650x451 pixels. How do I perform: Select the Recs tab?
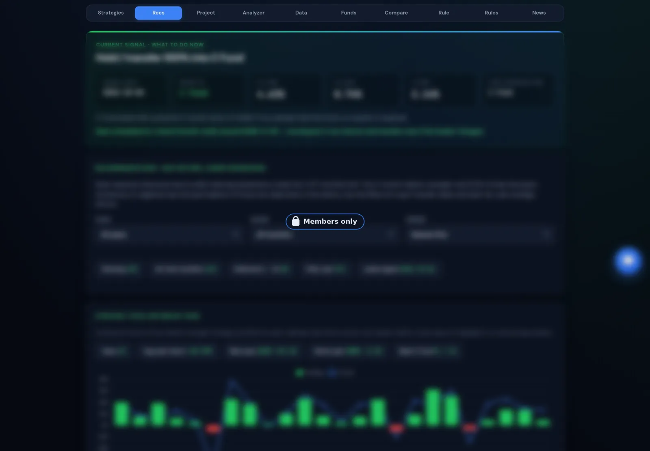tap(158, 13)
